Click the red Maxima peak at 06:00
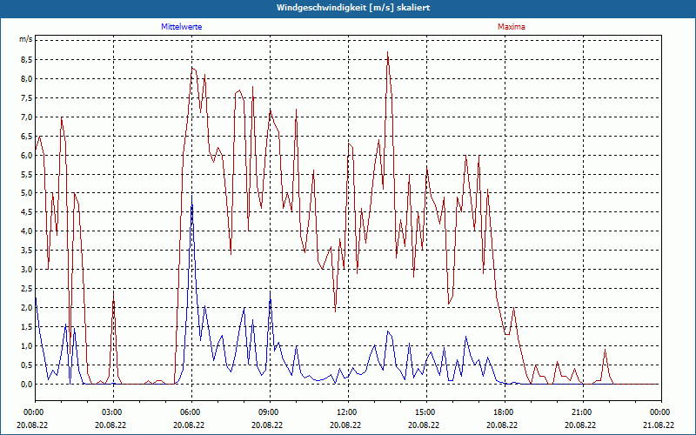 (192, 69)
